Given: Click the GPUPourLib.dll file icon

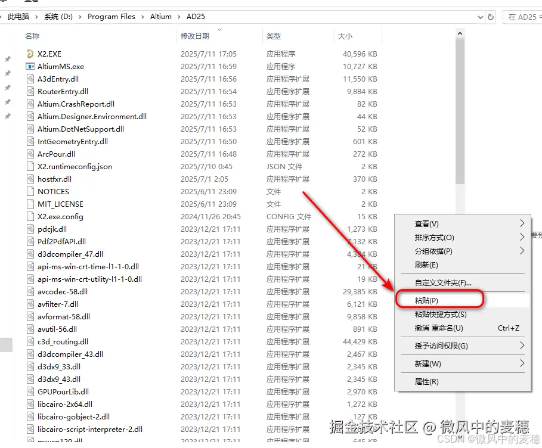Looking at the screenshot, I should (x=30, y=391).
